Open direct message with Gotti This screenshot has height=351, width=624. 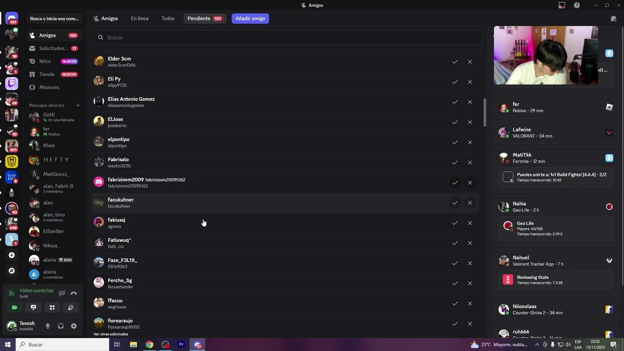54,117
